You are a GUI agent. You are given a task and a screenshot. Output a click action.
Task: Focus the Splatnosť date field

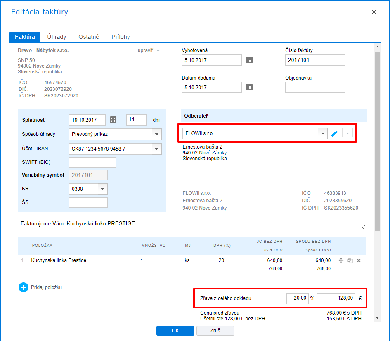87,120
